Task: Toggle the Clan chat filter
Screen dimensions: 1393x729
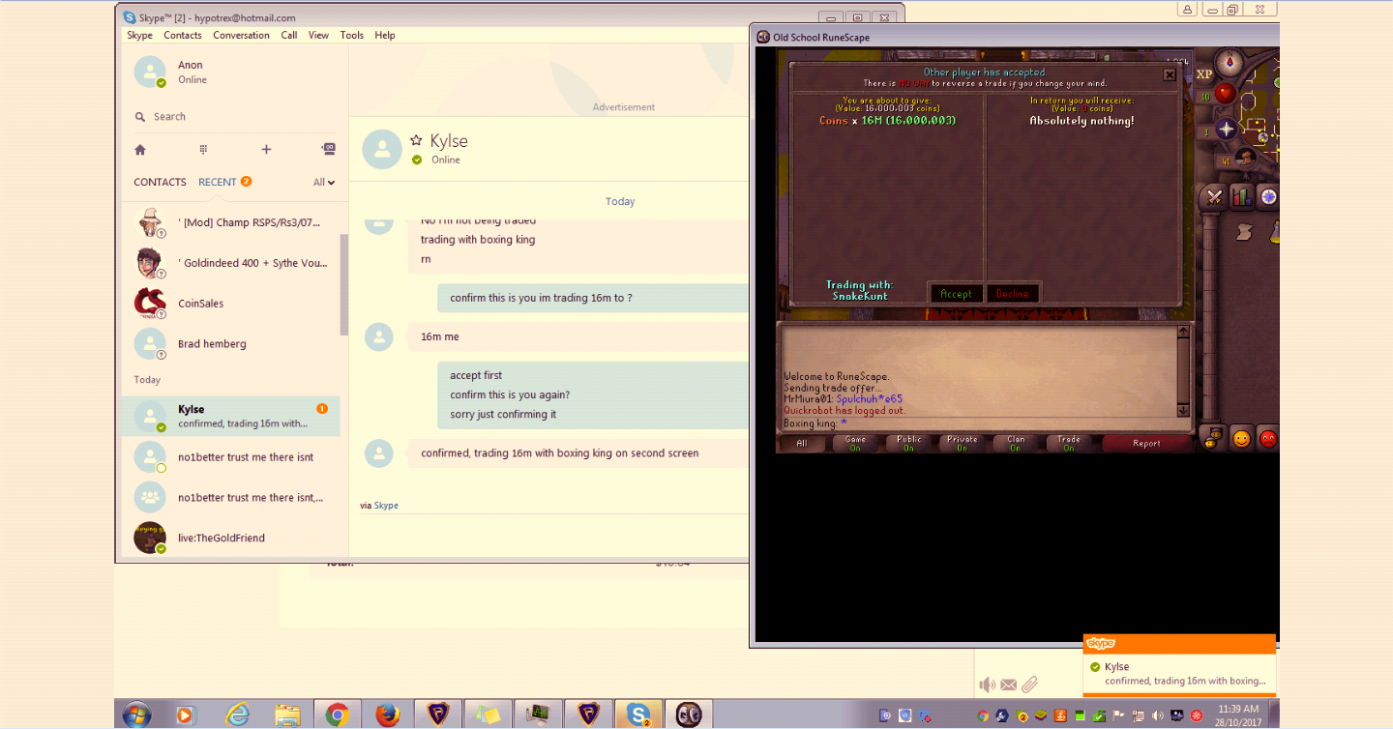Action: pos(1016,443)
